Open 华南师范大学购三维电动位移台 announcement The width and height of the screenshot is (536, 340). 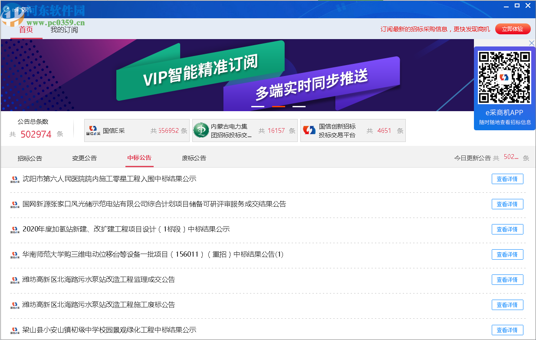coord(153,254)
